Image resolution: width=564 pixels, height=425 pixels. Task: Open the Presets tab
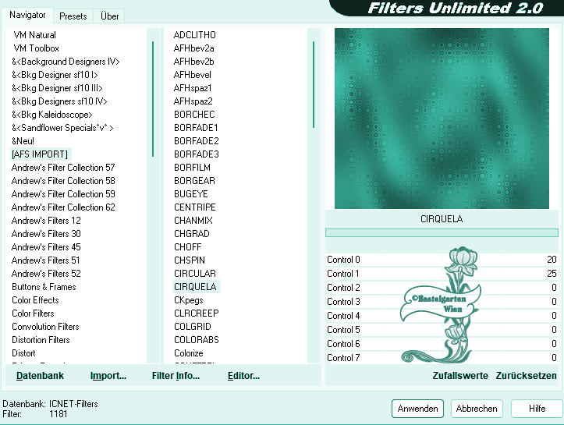[73, 16]
